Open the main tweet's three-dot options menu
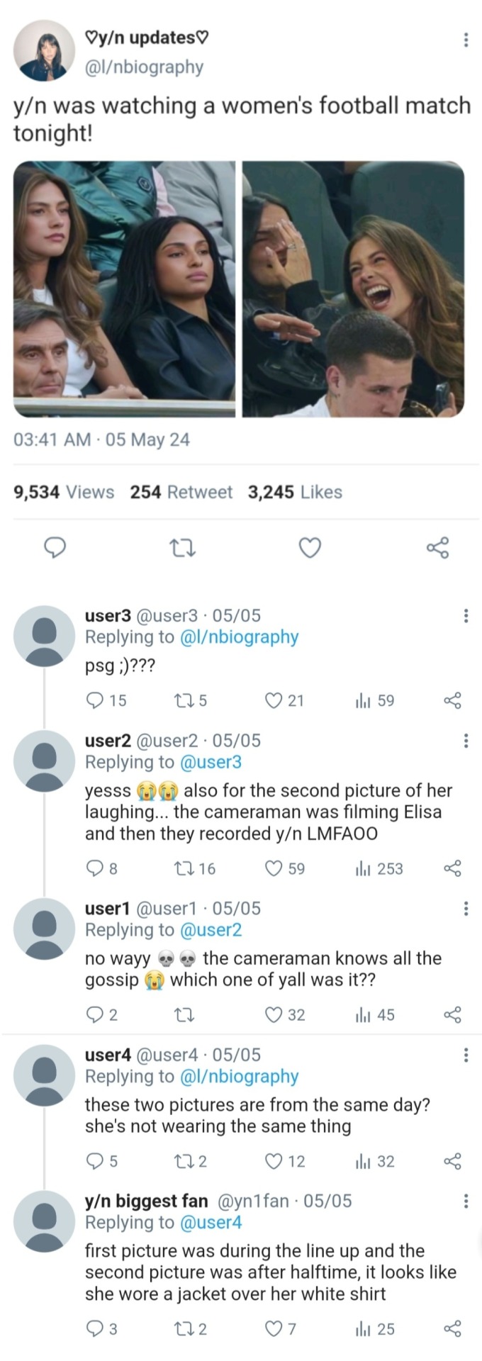482x1361 pixels. pos(466,40)
